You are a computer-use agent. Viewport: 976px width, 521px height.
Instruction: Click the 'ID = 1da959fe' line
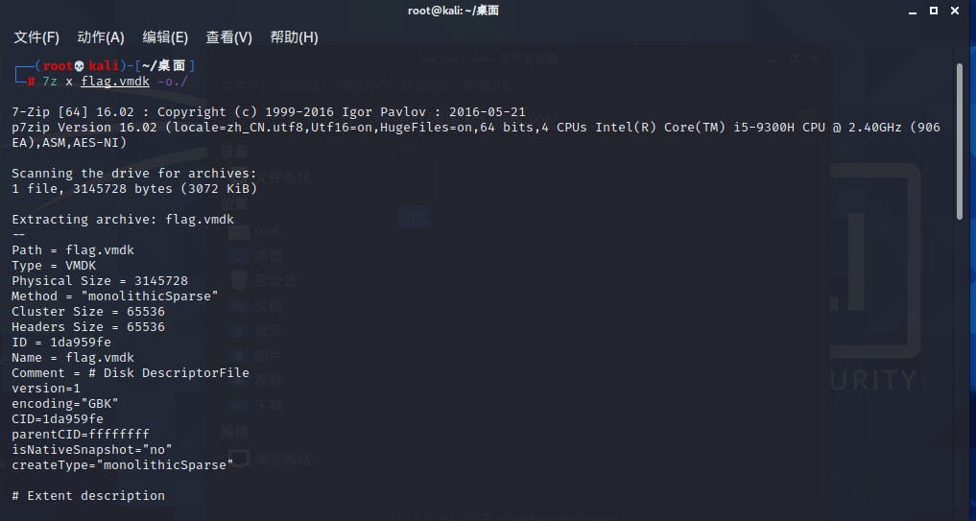click(61, 343)
